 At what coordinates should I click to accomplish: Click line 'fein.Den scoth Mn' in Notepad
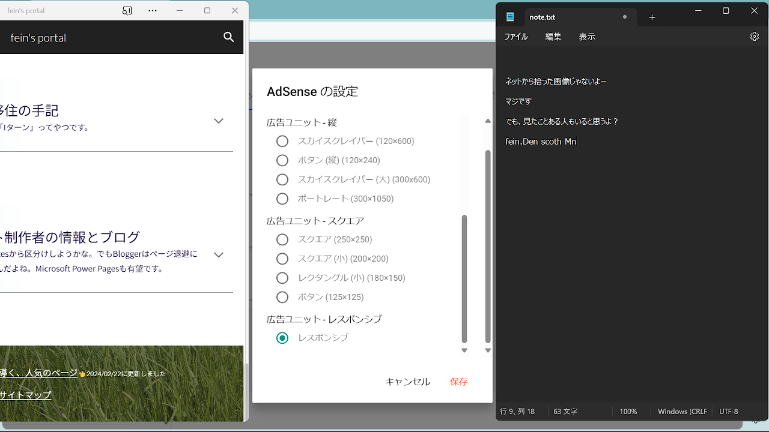point(541,142)
